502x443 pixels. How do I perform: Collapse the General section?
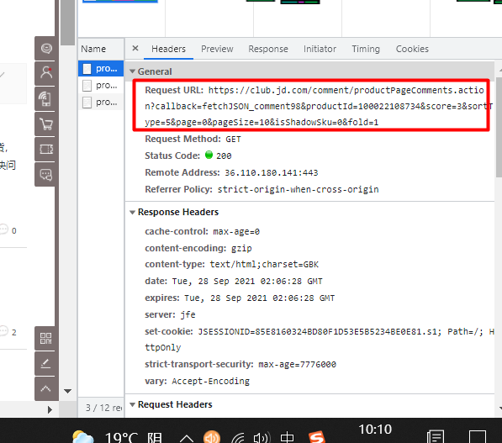point(132,71)
